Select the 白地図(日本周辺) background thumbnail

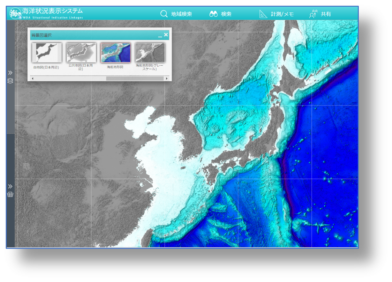47,53
